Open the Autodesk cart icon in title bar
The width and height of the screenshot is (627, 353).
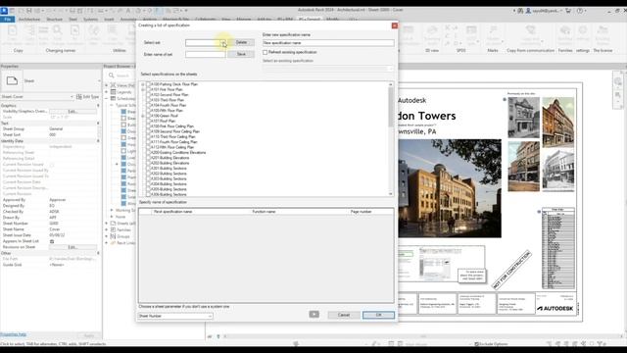pyautogui.click(x=568, y=11)
